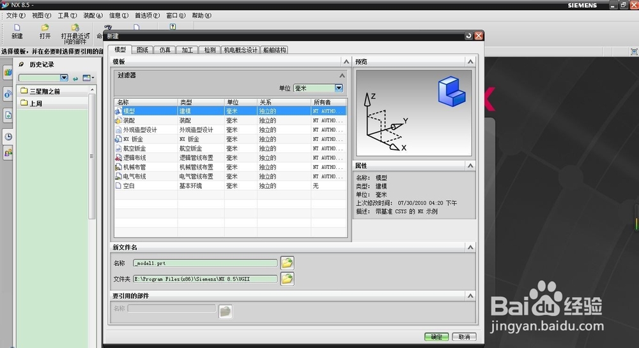Image resolution: width=639 pixels, height=348 pixels.
Task: Open the 帮助 menu
Action: point(201,15)
